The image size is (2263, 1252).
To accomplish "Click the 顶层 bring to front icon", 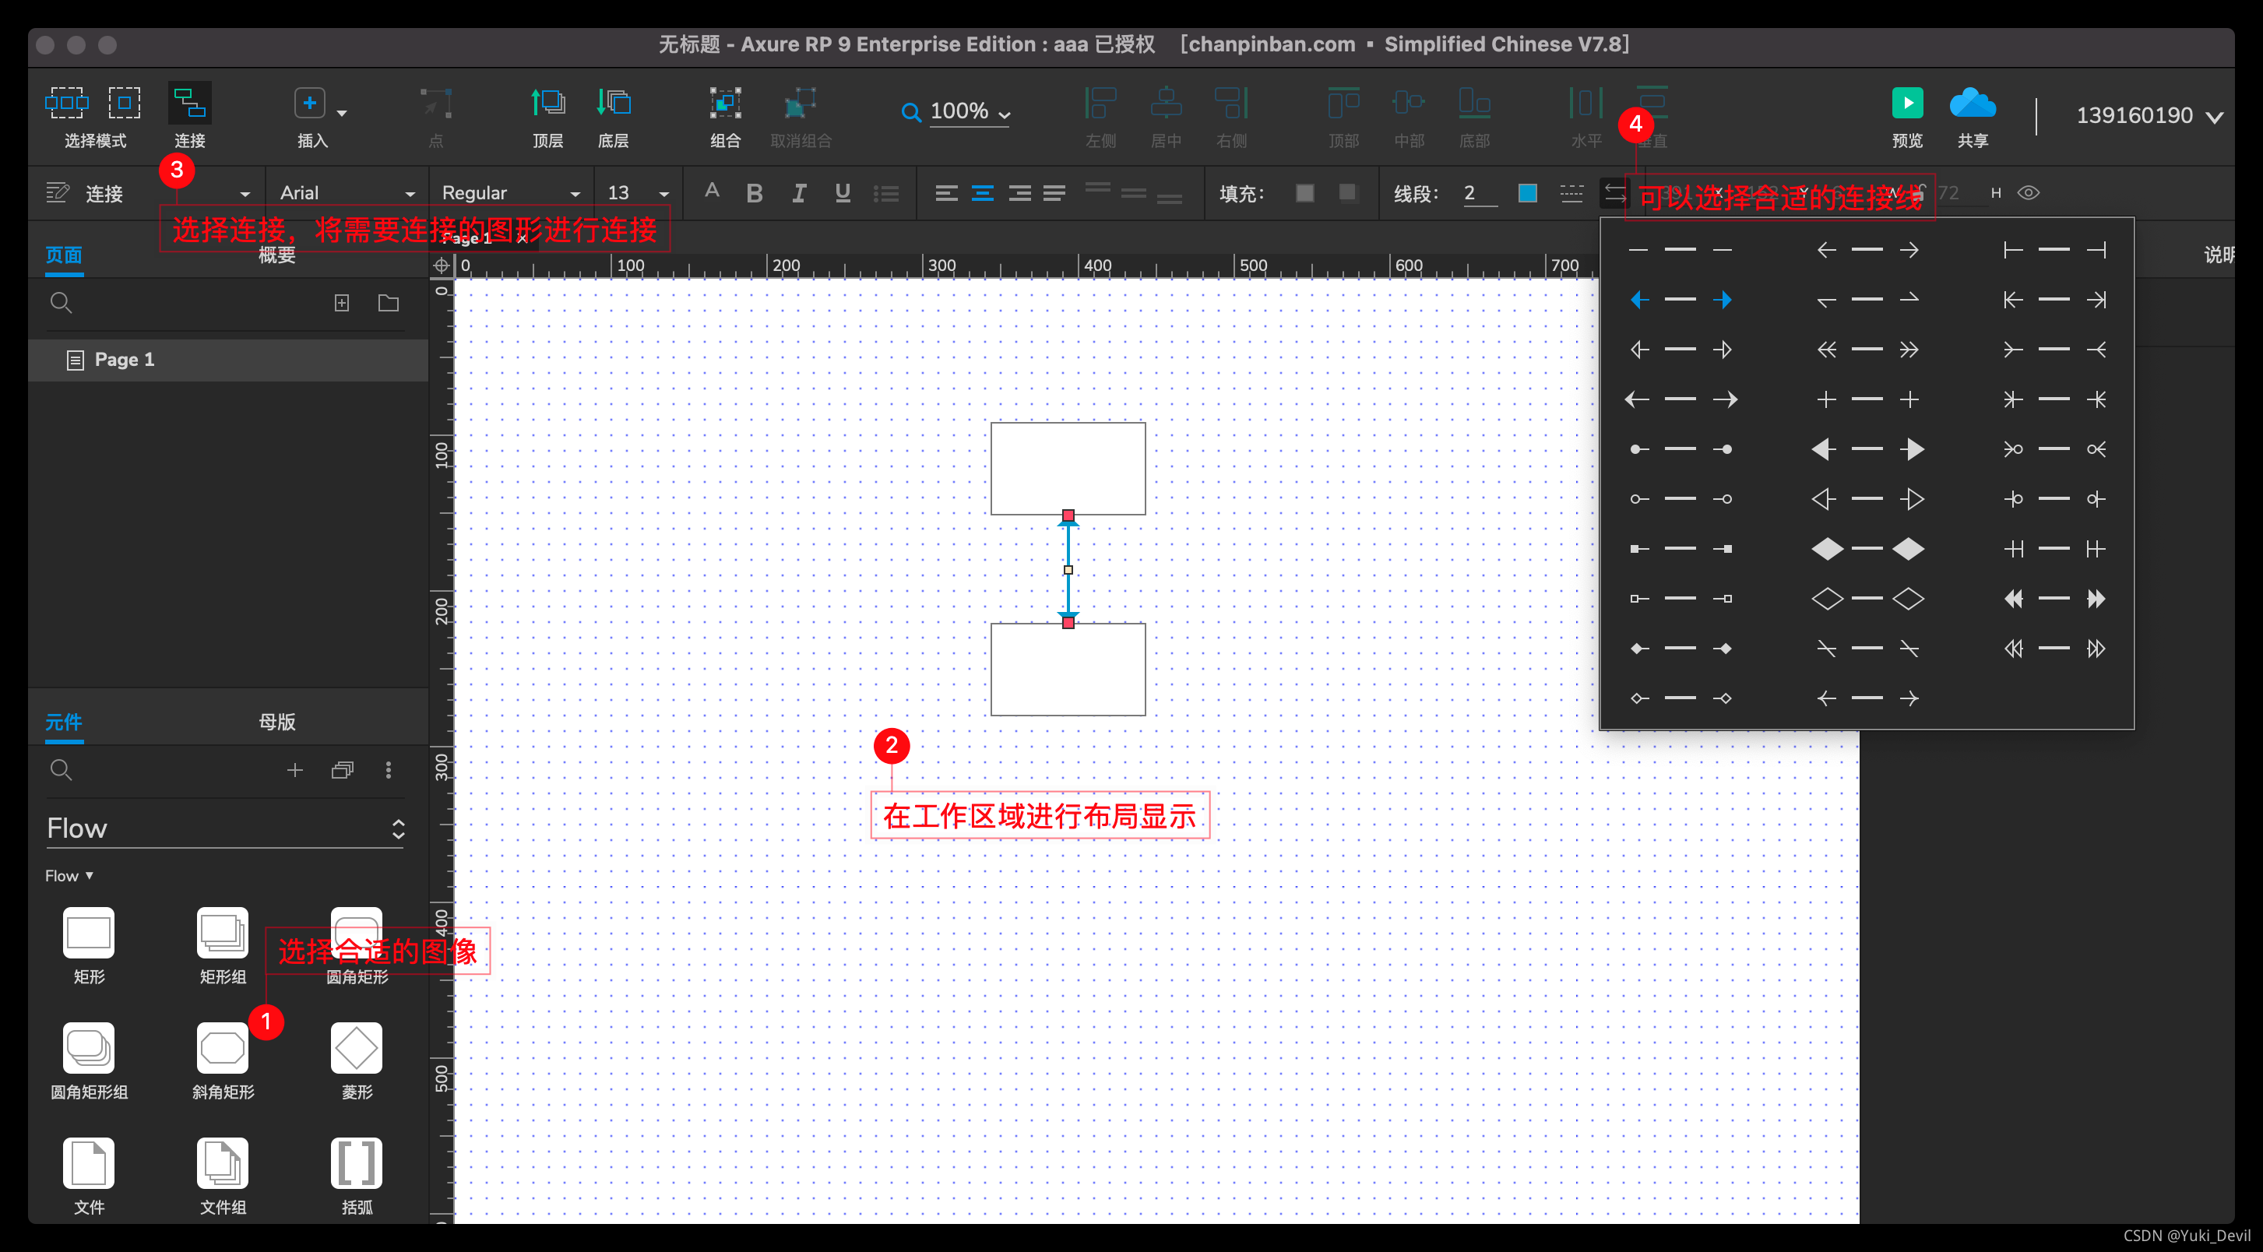I will [x=548, y=104].
